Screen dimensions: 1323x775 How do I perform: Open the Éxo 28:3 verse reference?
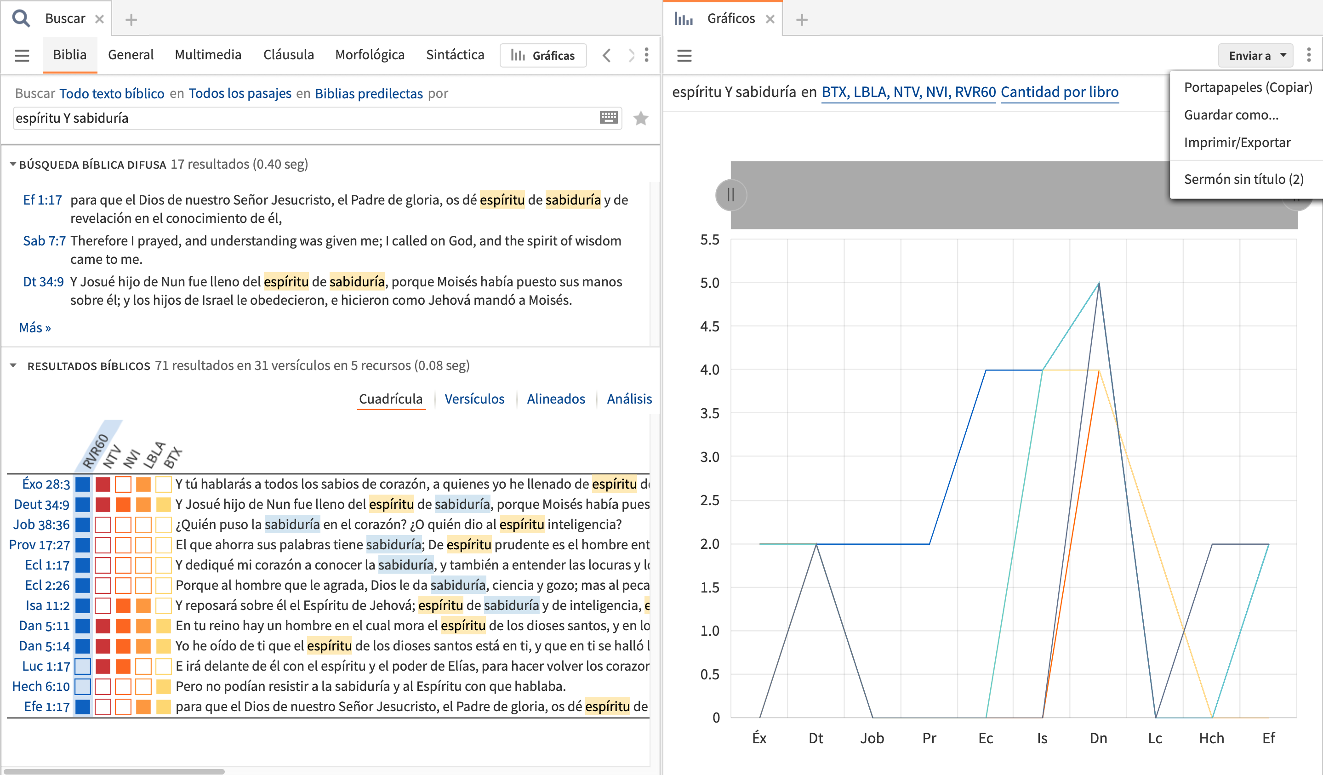pos(46,484)
